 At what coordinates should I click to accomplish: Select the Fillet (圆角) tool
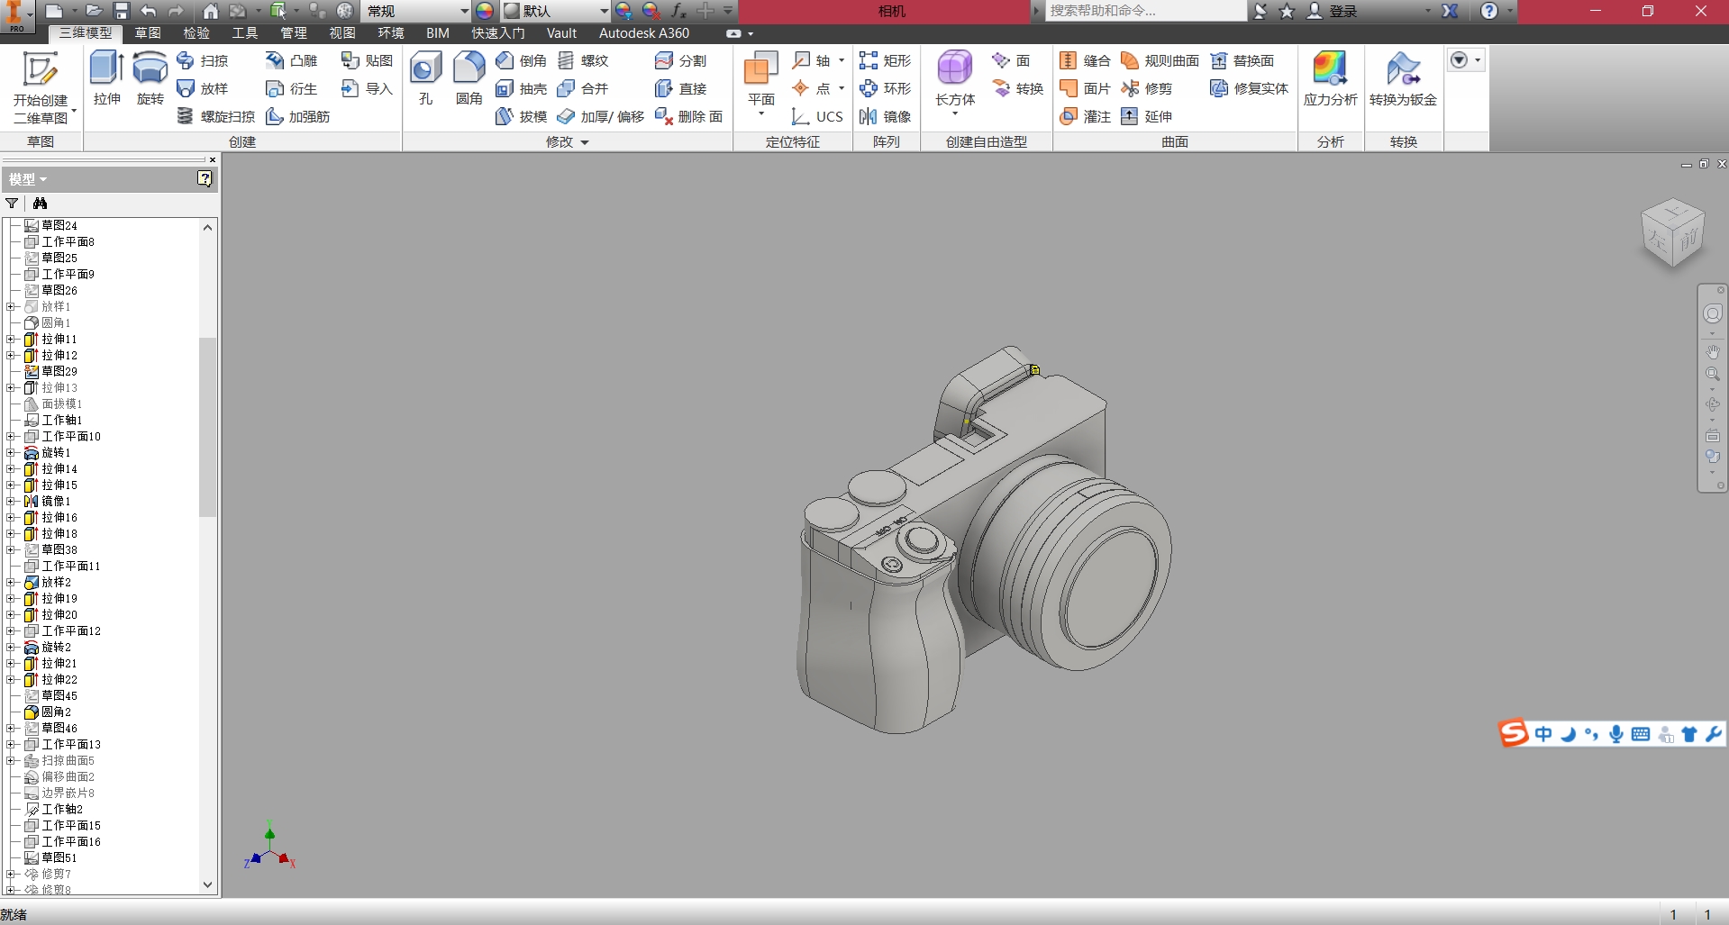[469, 78]
